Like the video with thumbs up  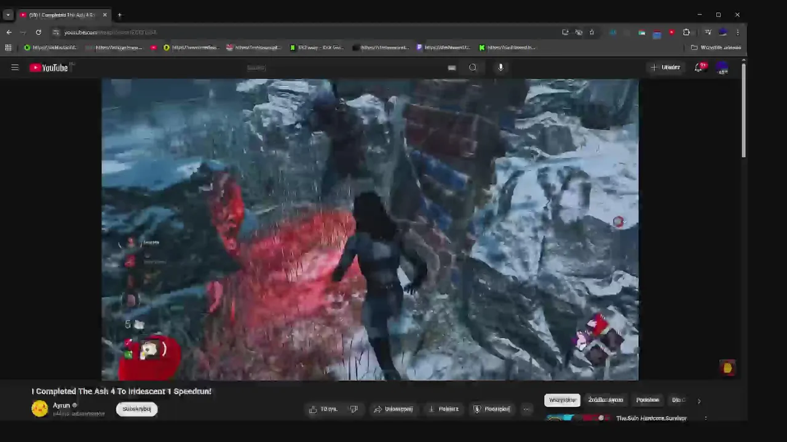point(323,409)
